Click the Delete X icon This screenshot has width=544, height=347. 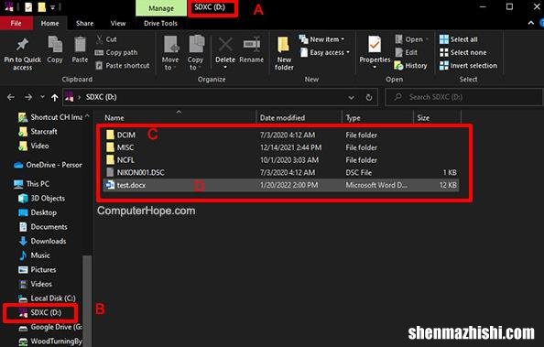[x=225, y=45]
